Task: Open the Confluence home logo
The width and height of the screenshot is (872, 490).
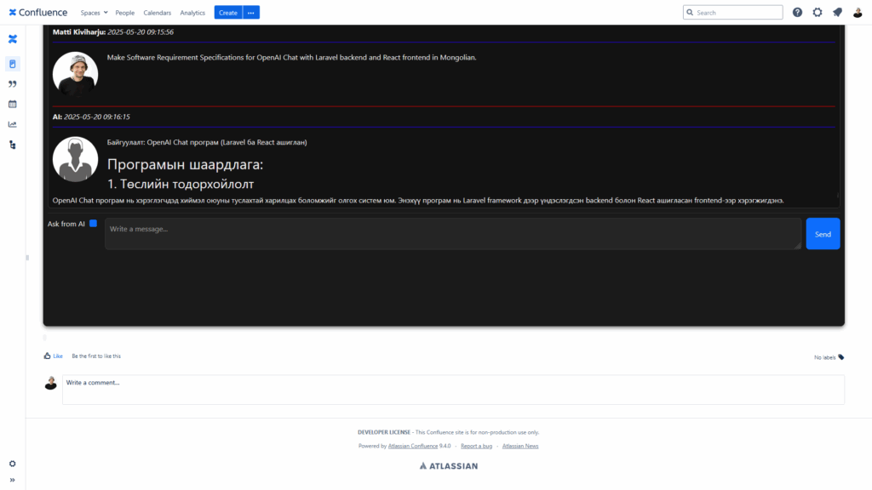Action: pyautogui.click(x=37, y=12)
